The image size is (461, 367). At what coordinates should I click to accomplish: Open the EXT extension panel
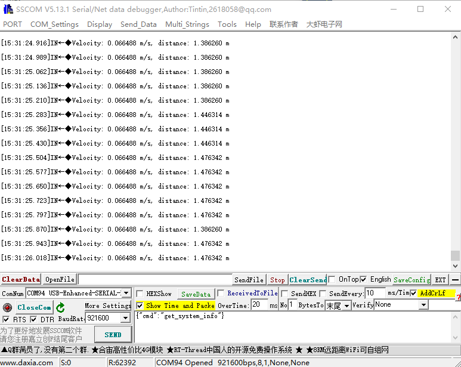coord(440,279)
